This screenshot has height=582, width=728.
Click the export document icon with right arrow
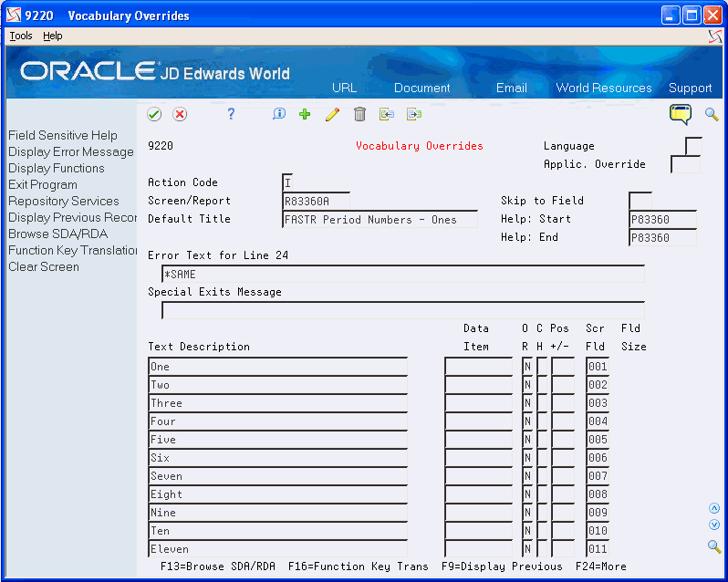click(x=413, y=114)
